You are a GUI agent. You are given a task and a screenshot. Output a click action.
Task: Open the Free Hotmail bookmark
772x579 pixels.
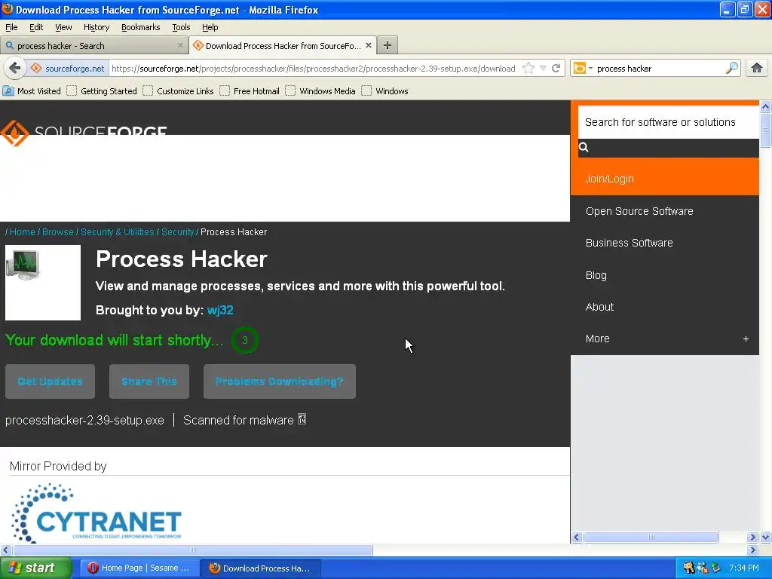pyautogui.click(x=250, y=91)
